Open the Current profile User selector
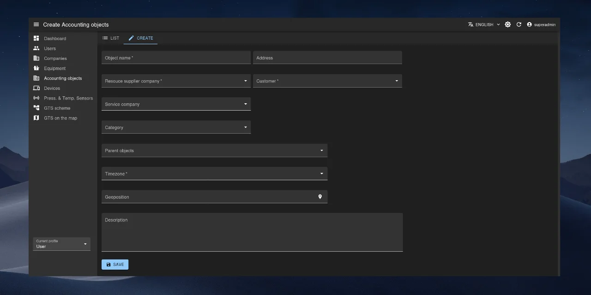Viewport: 591px width, 295px height. 61,244
